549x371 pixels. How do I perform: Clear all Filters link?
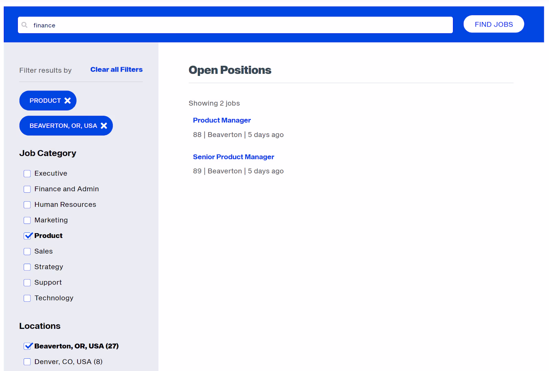point(116,69)
